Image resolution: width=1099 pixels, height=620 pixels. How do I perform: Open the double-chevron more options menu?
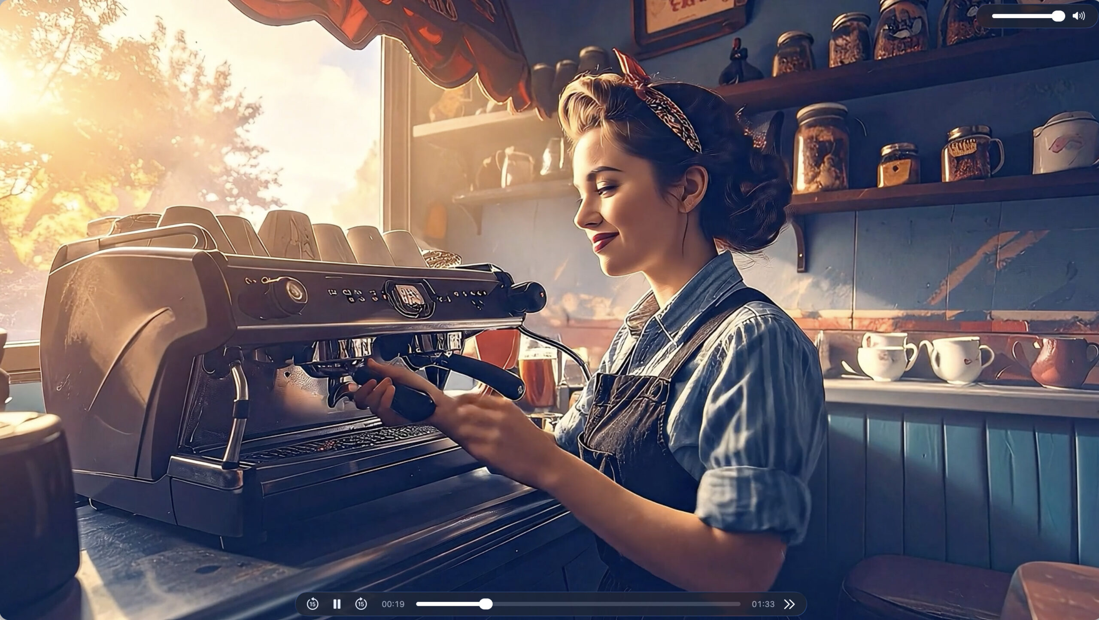[x=789, y=604]
